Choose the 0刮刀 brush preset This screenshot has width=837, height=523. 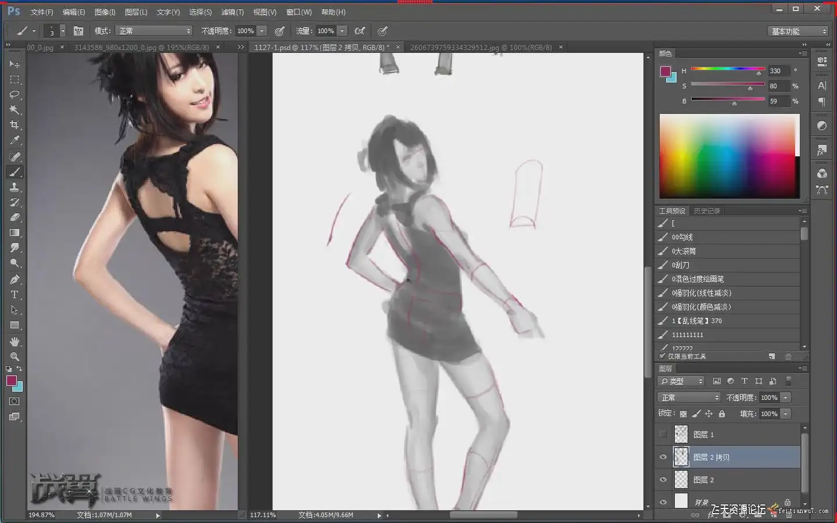click(x=680, y=265)
